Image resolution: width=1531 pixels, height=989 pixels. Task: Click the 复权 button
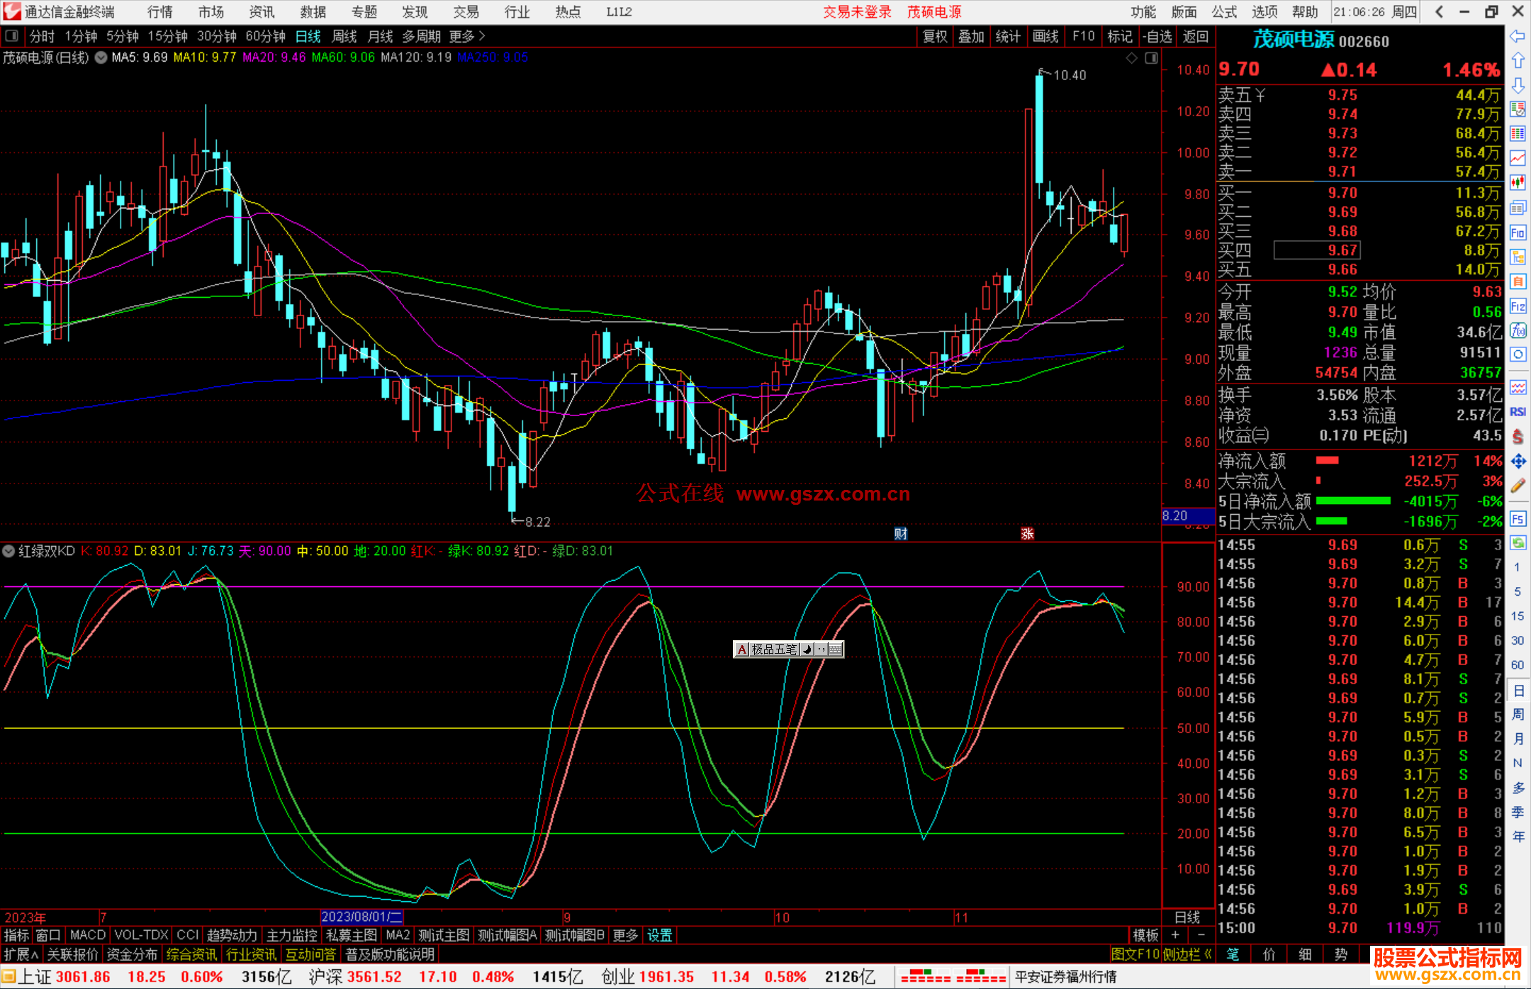point(935,36)
